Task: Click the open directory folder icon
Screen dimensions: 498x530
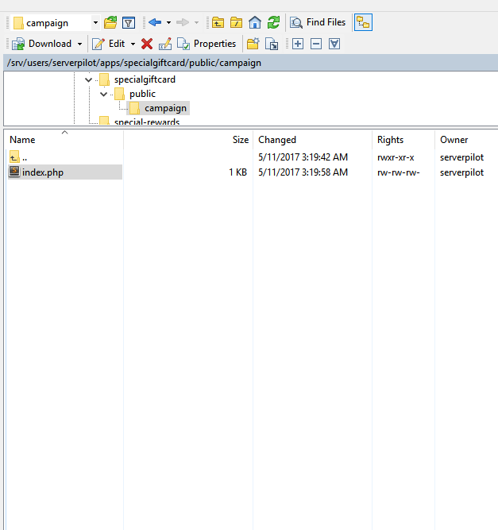Action: click(x=110, y=23)
